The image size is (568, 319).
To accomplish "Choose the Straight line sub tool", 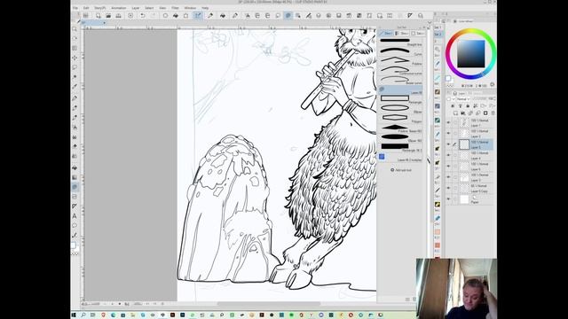I will coord(401,42).
